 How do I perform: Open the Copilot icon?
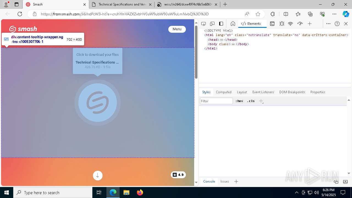tap(346, 14)
